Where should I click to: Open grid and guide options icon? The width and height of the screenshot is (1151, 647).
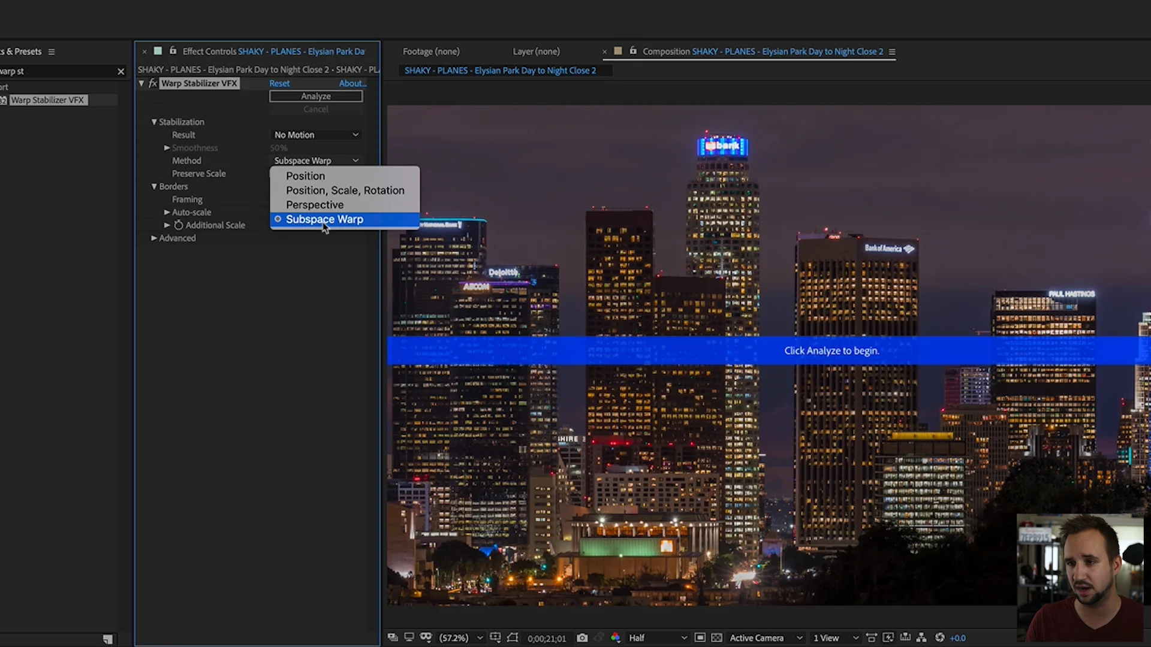click(496, 638)
